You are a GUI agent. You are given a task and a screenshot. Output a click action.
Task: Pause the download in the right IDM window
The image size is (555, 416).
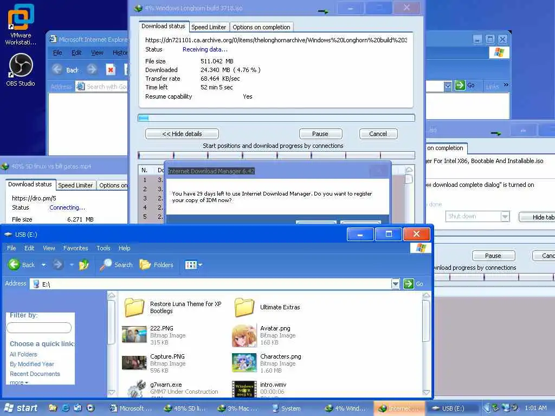point(493,256)
